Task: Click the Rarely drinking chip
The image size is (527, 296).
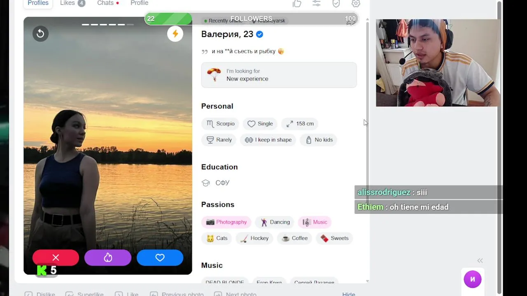Action: 219,140
